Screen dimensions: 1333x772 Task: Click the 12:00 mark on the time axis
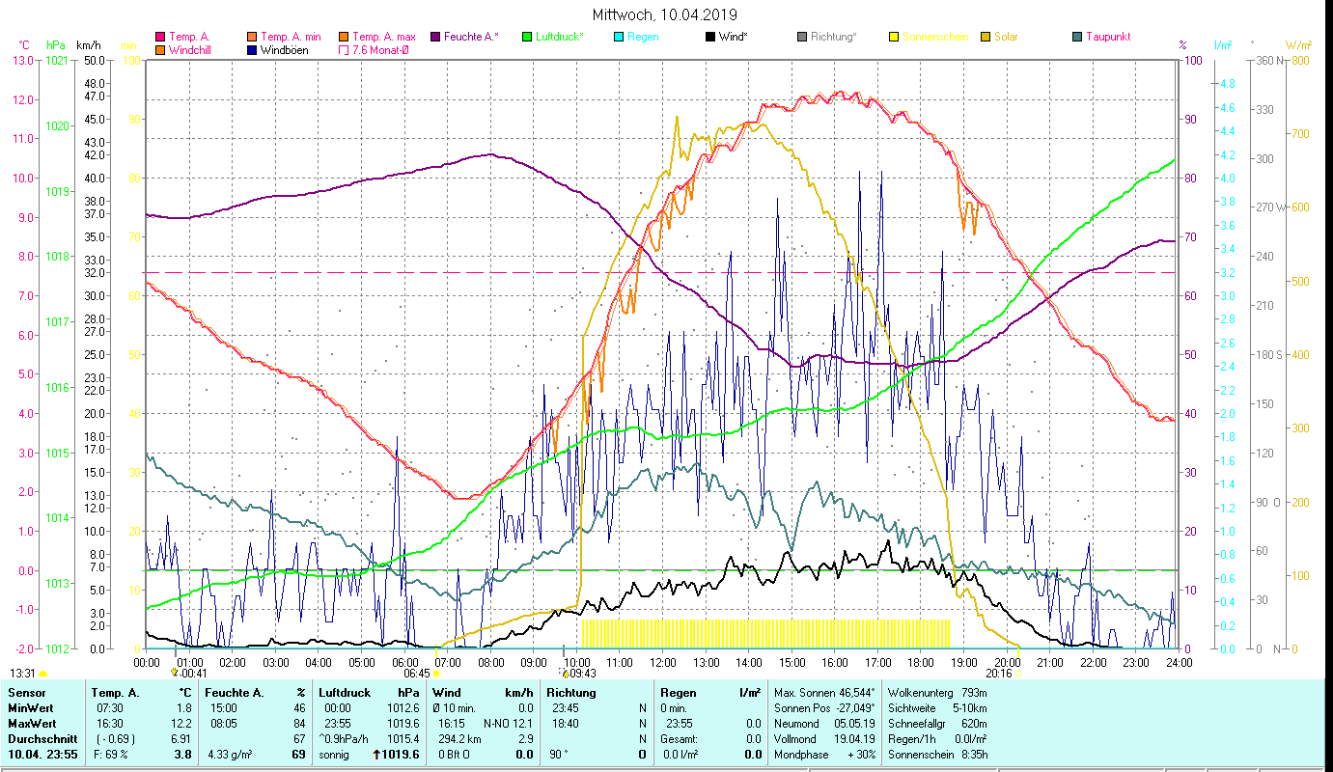(663, 663)
